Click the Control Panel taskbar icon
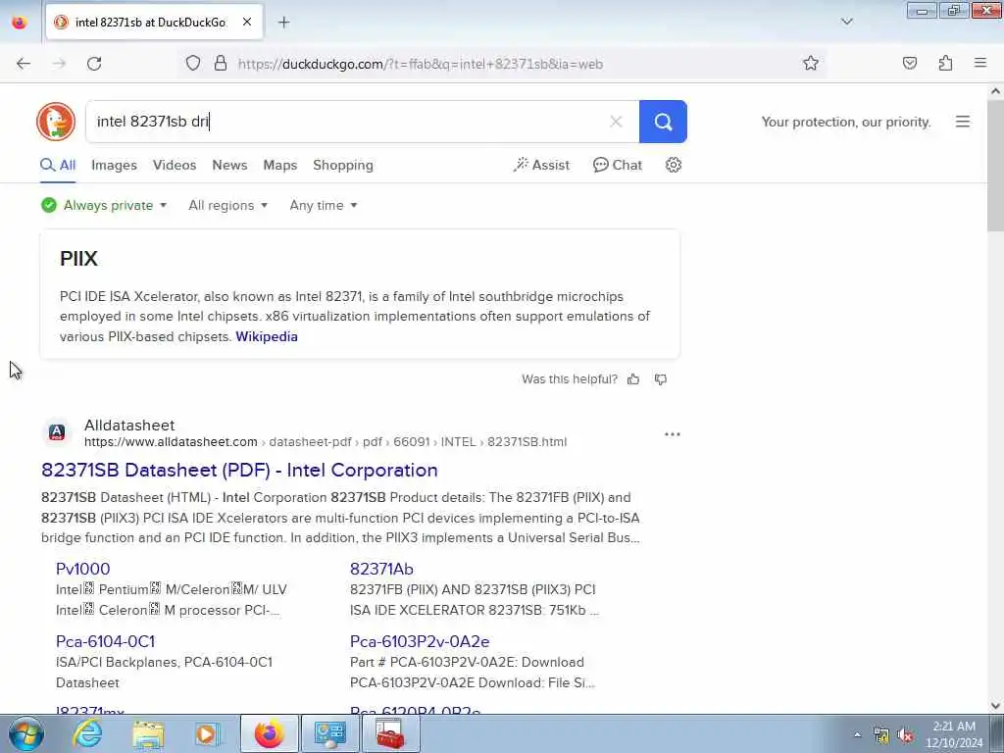The width and height of the screenshot is (1004, 753). (329, 733)
